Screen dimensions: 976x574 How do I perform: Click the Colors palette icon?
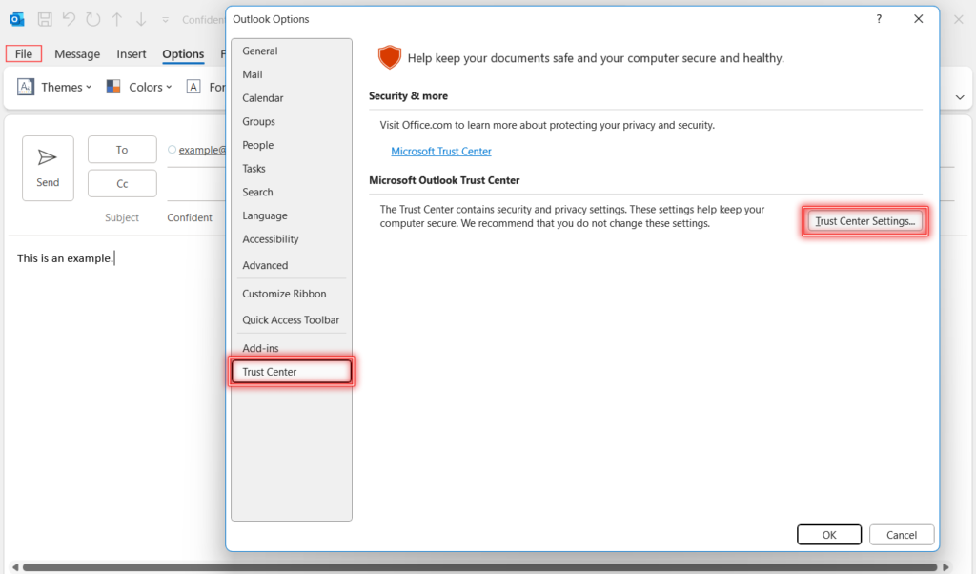coord(113,87)
